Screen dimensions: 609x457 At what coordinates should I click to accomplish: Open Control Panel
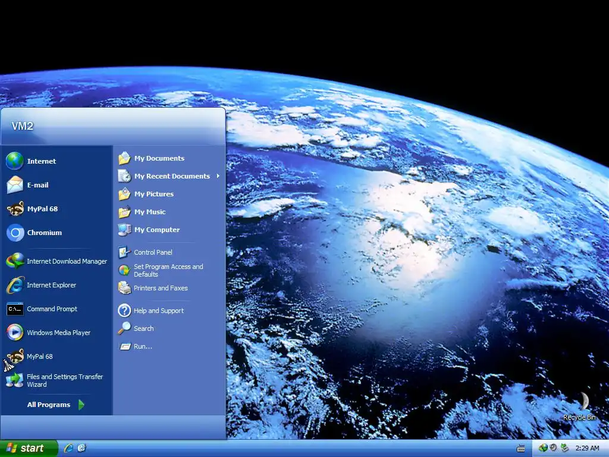pyautogui.click(x=169, y=252)
